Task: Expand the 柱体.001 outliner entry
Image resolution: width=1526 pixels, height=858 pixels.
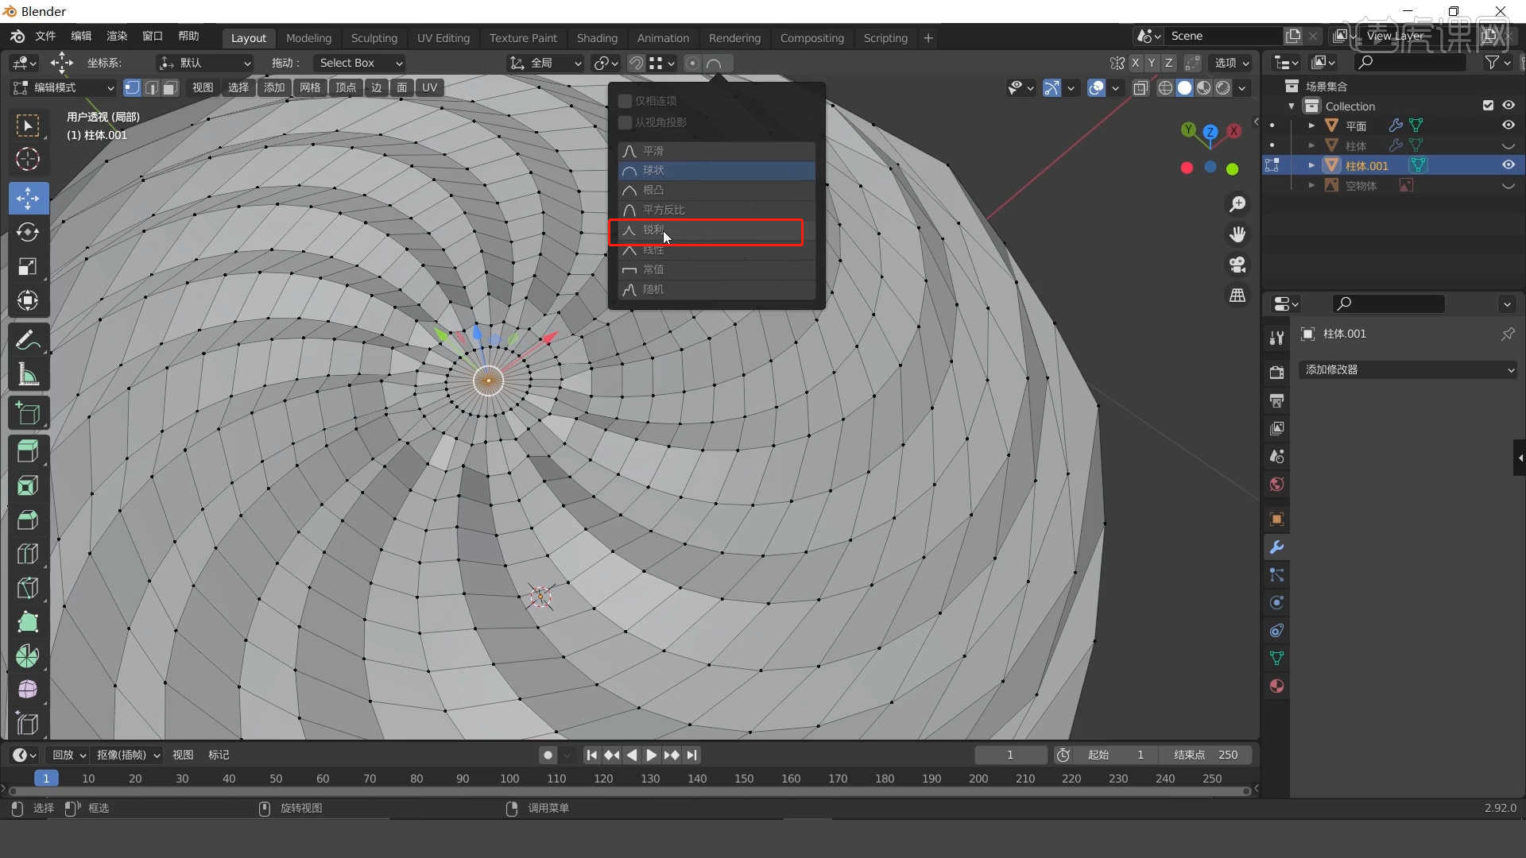Action: [1311, 164]
